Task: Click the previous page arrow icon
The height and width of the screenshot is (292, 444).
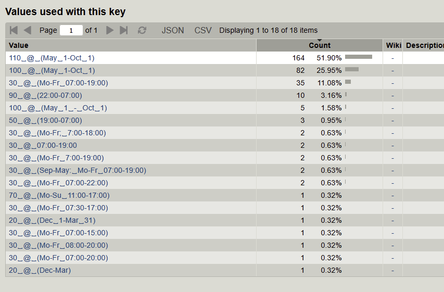Action: [x=28, y=30]
